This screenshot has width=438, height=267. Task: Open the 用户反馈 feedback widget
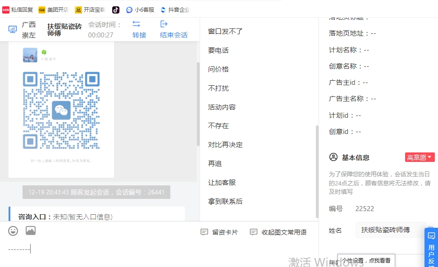[431, 248]
